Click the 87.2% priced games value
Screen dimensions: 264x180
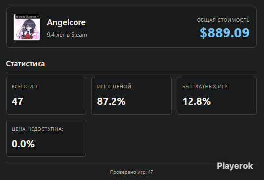point(111,101)
